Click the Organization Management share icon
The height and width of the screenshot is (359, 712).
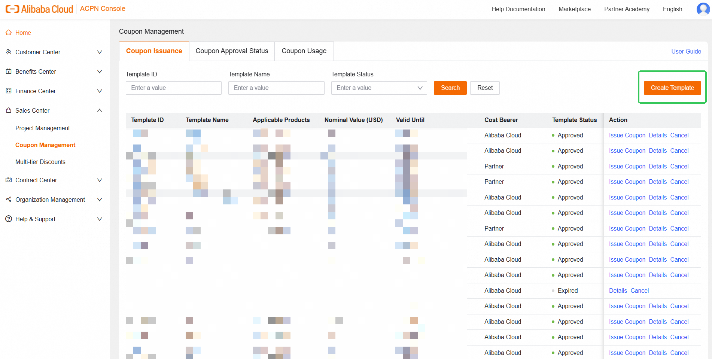[x=9, y=200]
